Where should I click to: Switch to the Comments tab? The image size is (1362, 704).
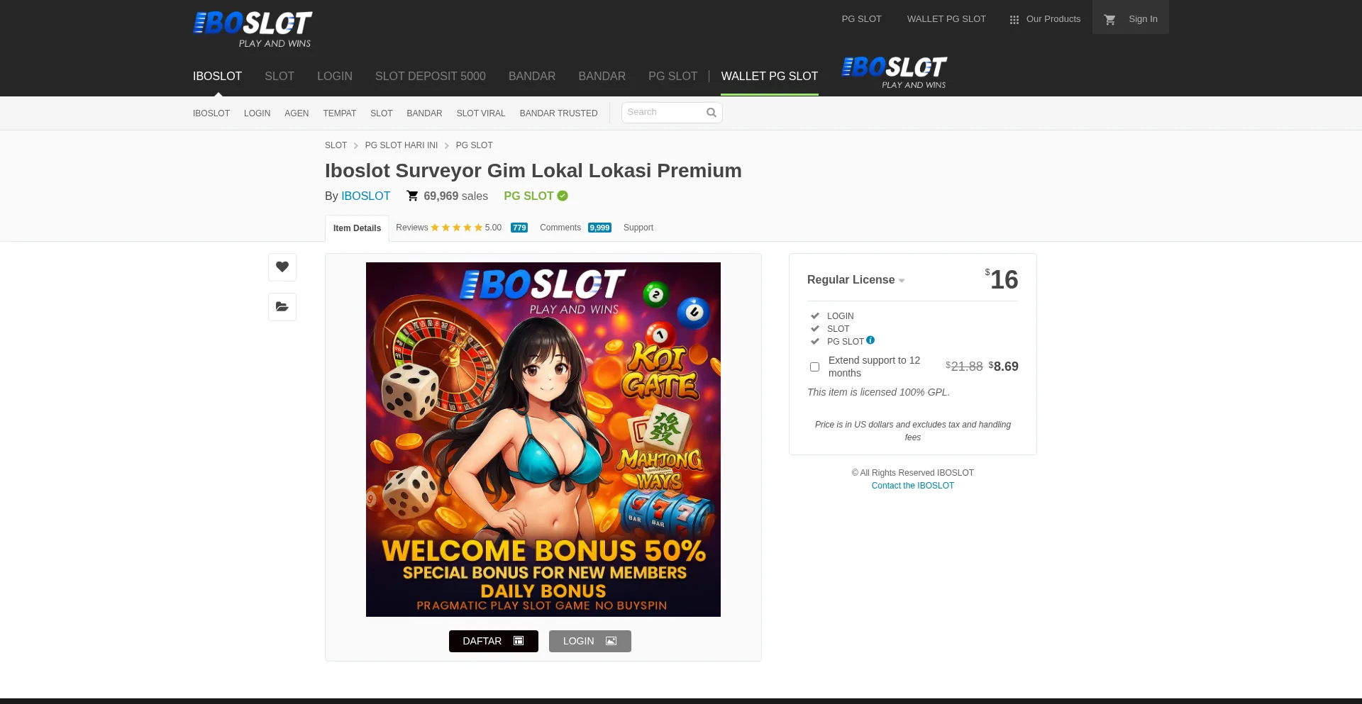point(575,228)
